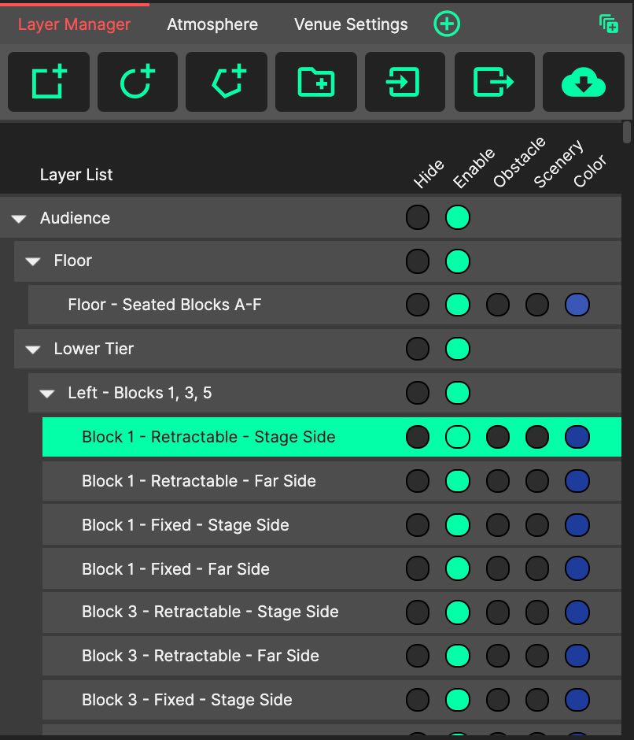Toggle Enable for Block 3 - Fixed - Stage Side
Screen dimensions: 634x740
click(x=458, y=699)
